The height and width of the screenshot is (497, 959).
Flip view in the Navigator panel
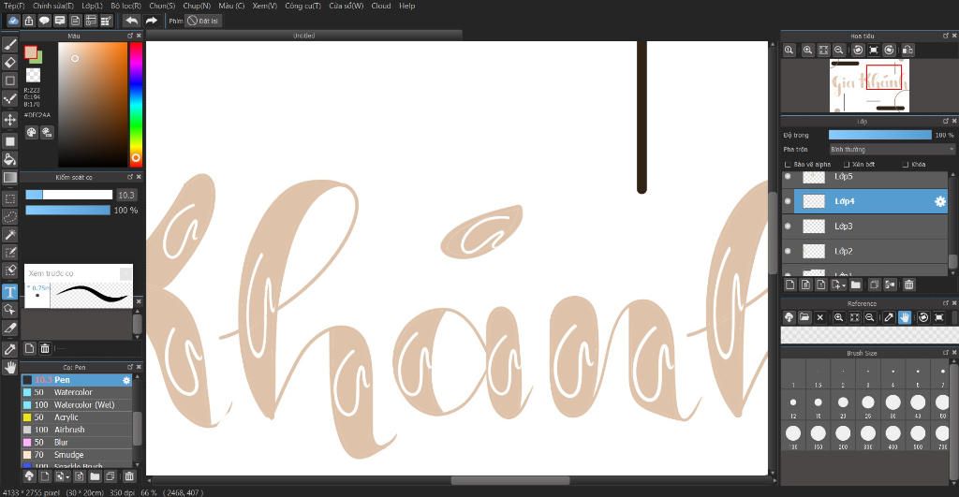908,51
